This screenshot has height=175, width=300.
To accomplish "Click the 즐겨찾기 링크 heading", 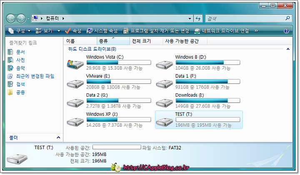I will coord(23,43).
